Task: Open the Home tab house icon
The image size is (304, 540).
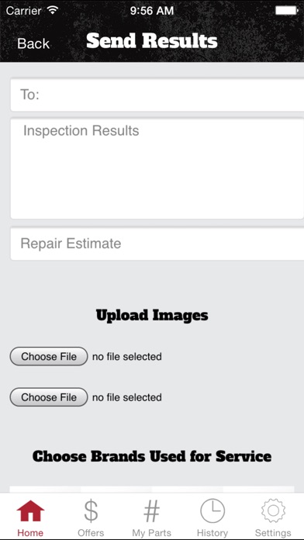Action: pyautogui.click(x=30, y=511)
